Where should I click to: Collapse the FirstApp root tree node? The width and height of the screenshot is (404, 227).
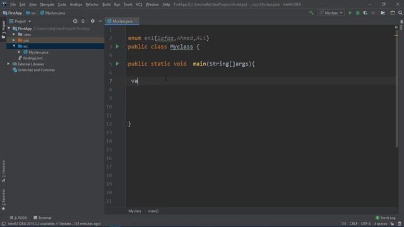coord(9,28)
